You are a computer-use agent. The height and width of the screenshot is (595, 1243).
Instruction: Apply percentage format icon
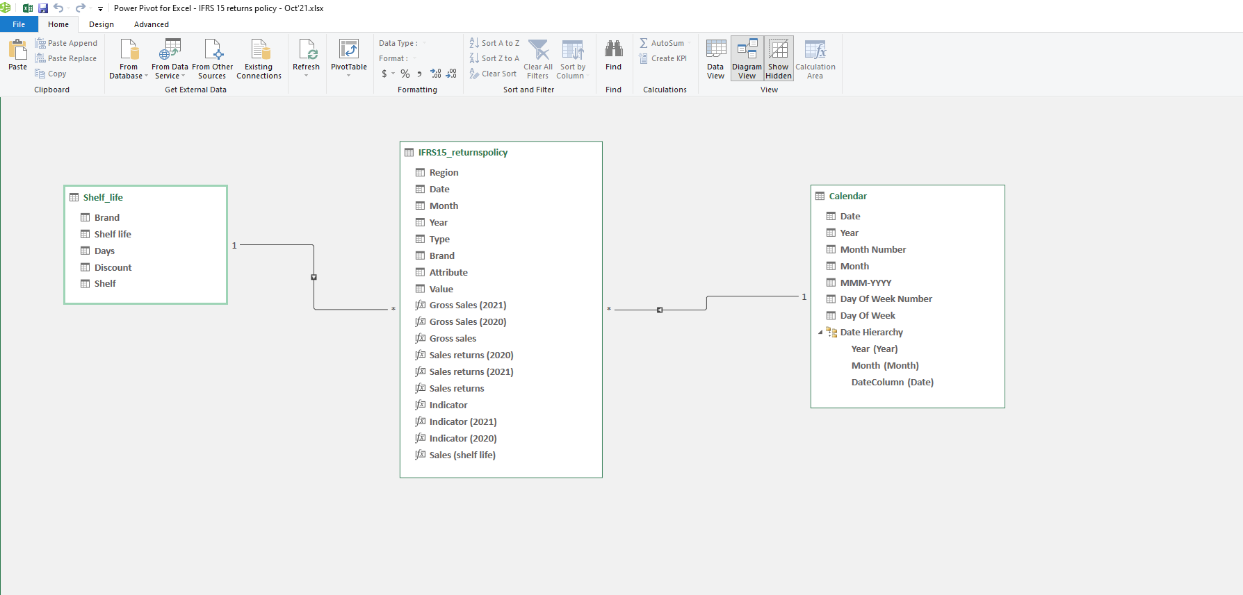405,74
